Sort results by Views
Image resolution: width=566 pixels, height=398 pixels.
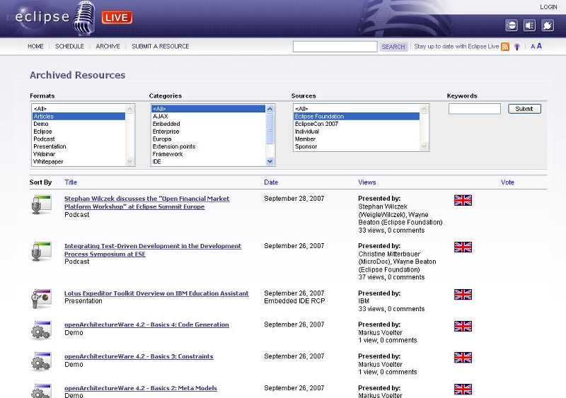[x=367, y=182]
